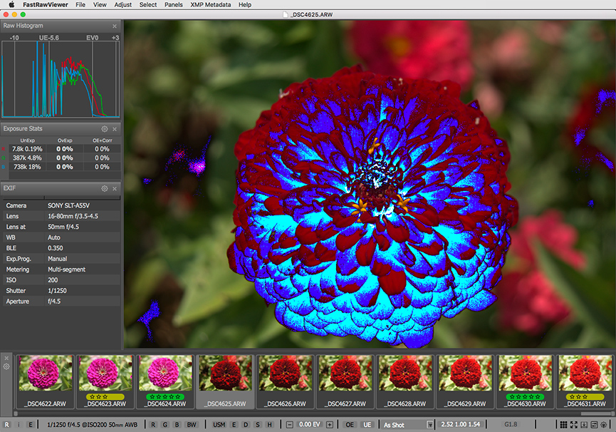The height and width of the screenshot is (432, 616).
Task: Open EXIF panel settings gear
Action: click(x=105, y=189)
